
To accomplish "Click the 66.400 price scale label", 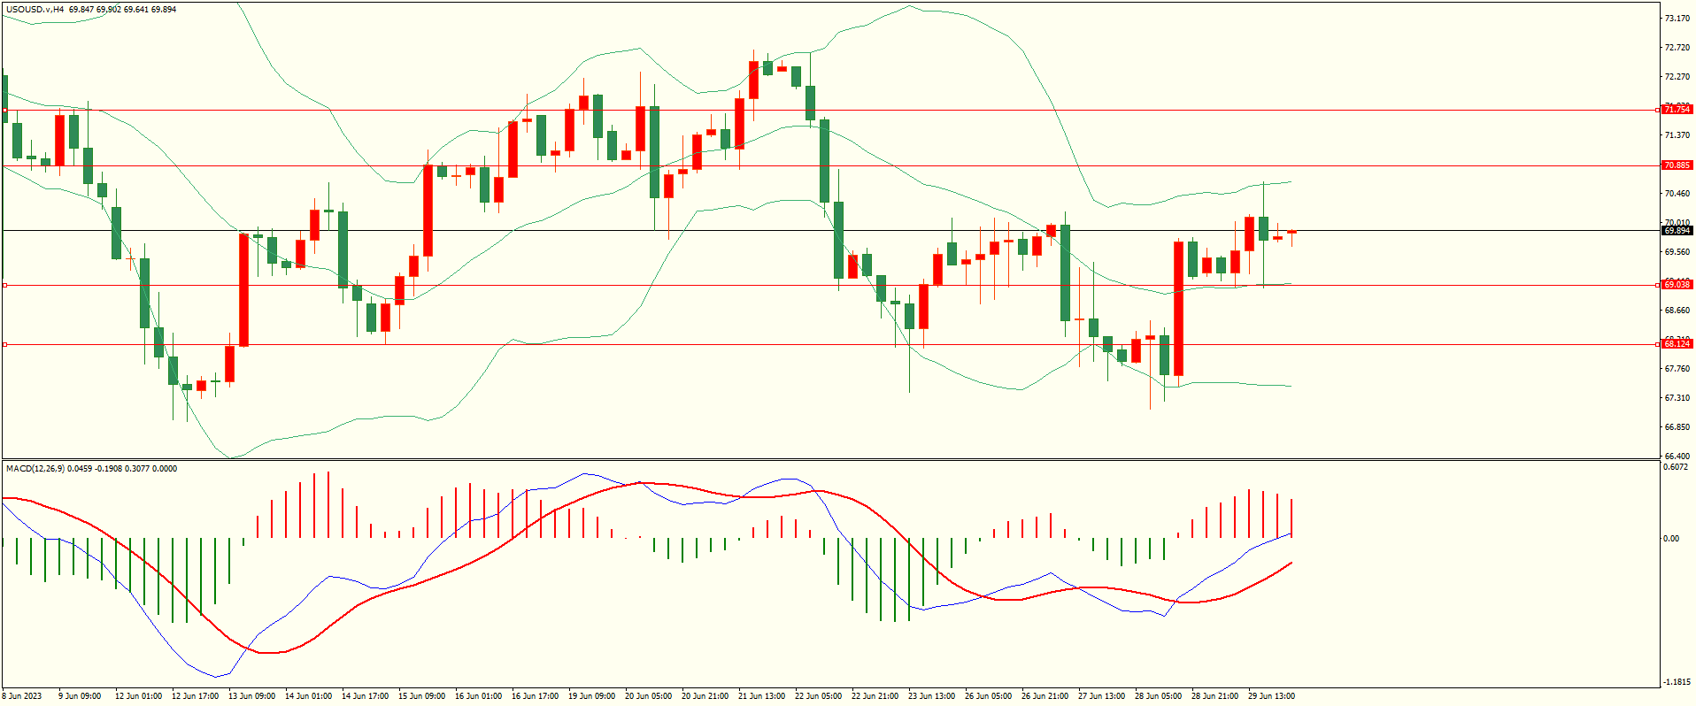I will pos(1677,457).
